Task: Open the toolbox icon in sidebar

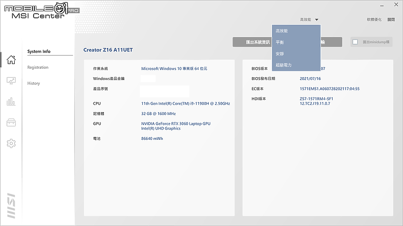Action: [11, 122]
